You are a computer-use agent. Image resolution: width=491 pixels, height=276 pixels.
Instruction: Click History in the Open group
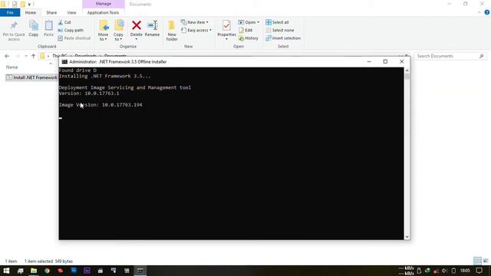point(249,38)
